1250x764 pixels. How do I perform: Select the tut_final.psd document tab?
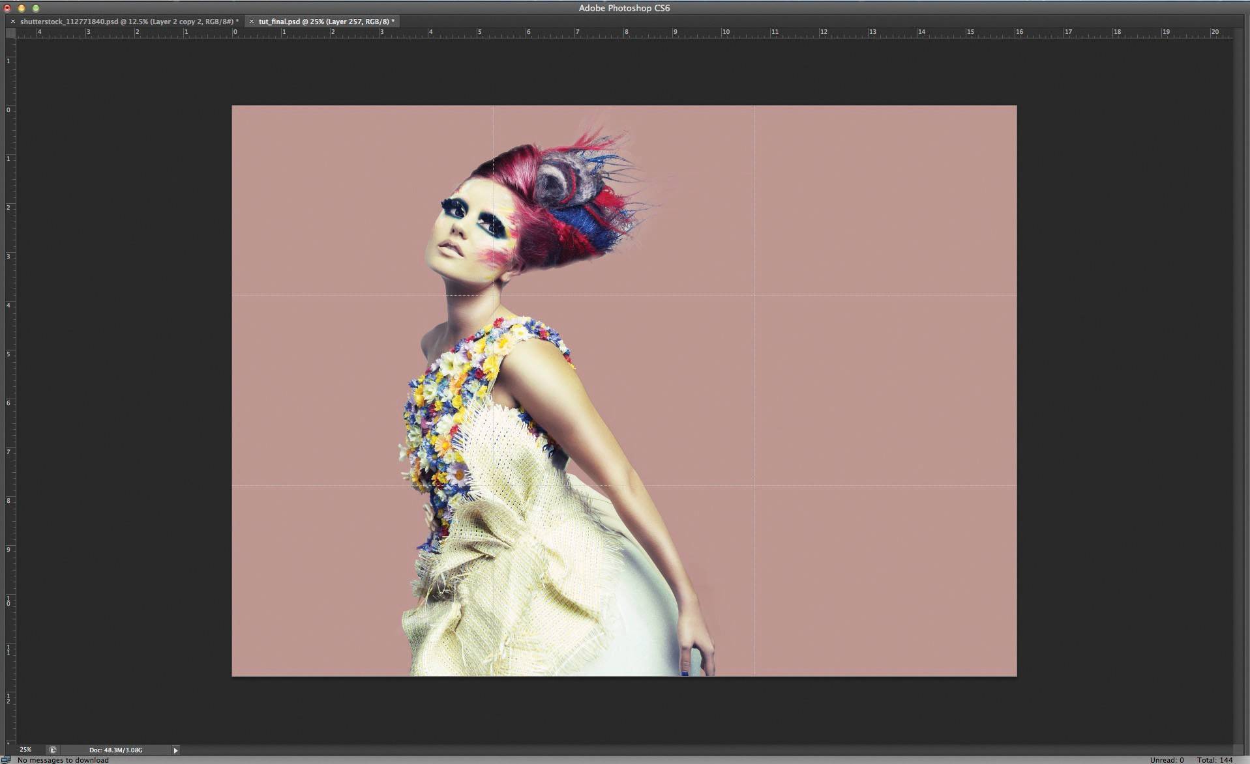[x=326, y=21]
